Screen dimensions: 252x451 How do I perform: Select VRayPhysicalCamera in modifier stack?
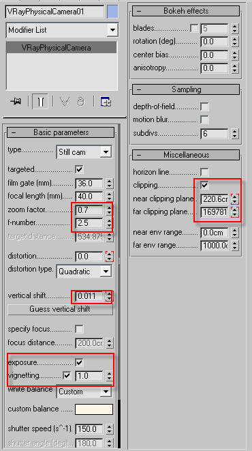(61, 48)
